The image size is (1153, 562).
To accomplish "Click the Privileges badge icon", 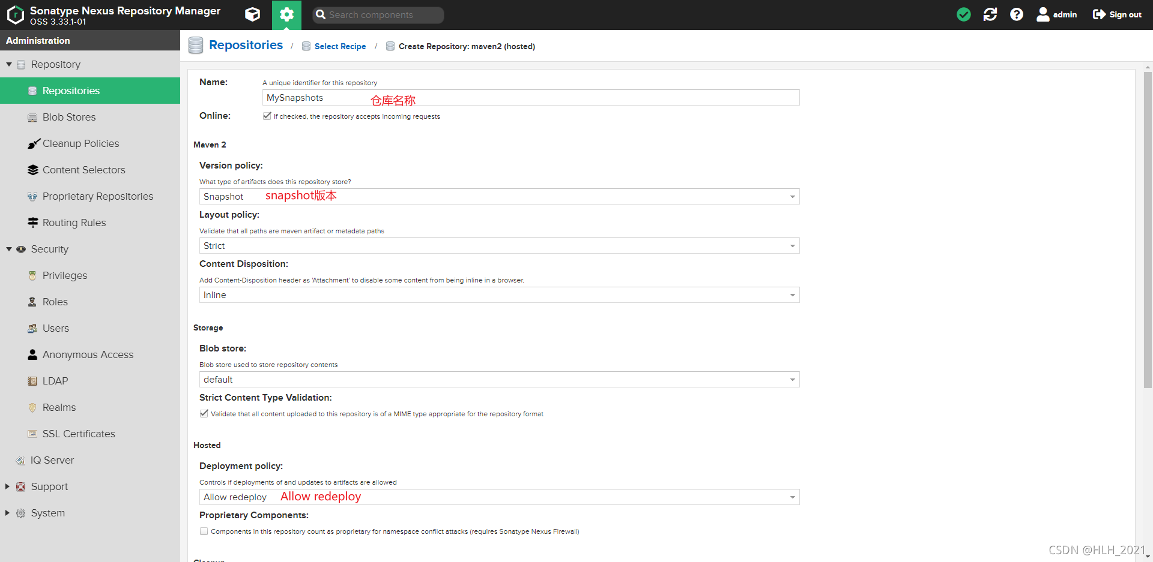I will point(32,276).
